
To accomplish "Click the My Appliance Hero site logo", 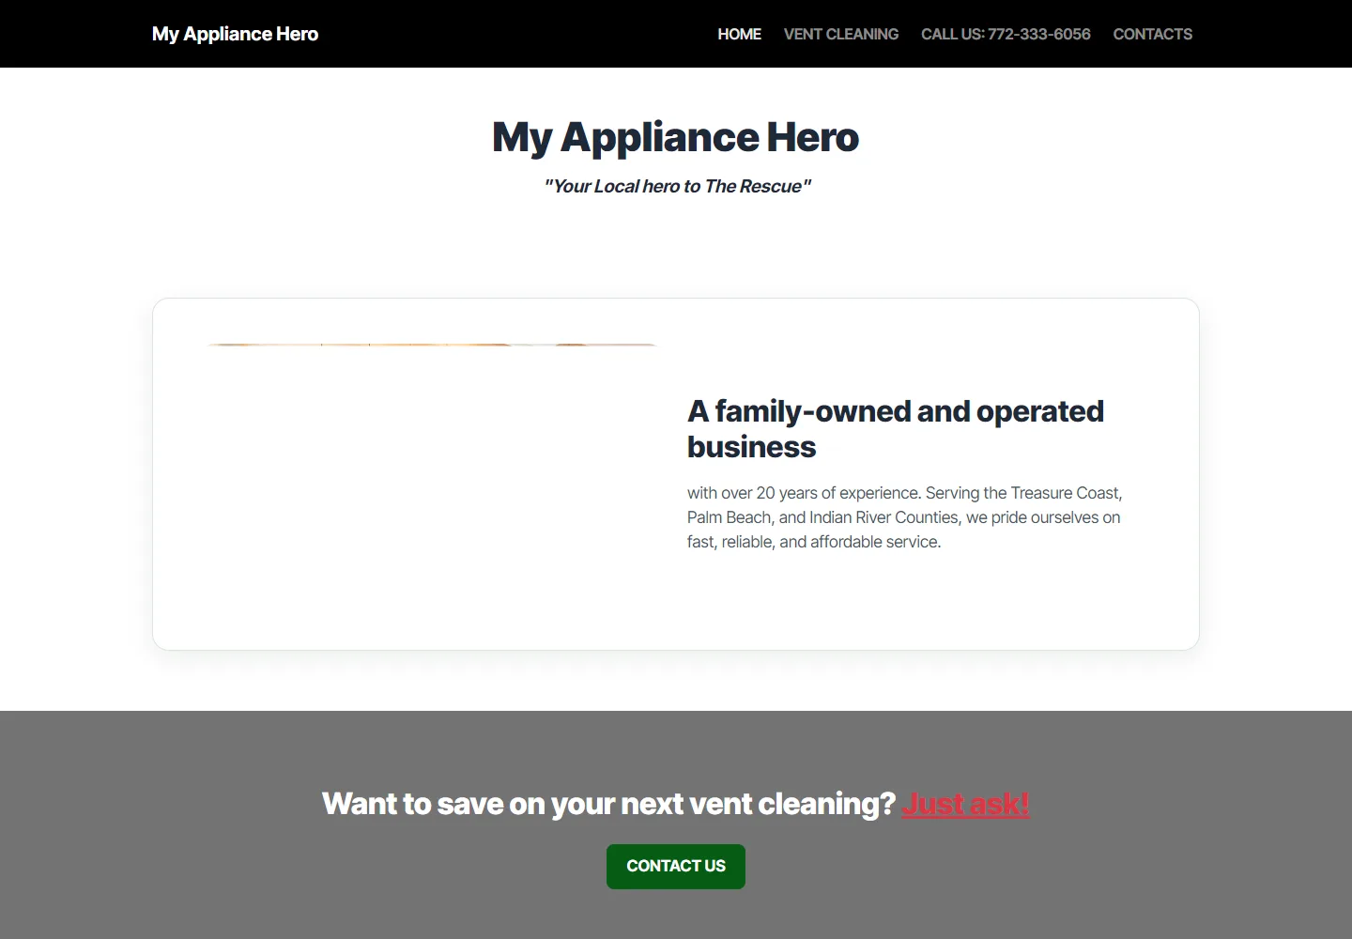I will [235, 34].
